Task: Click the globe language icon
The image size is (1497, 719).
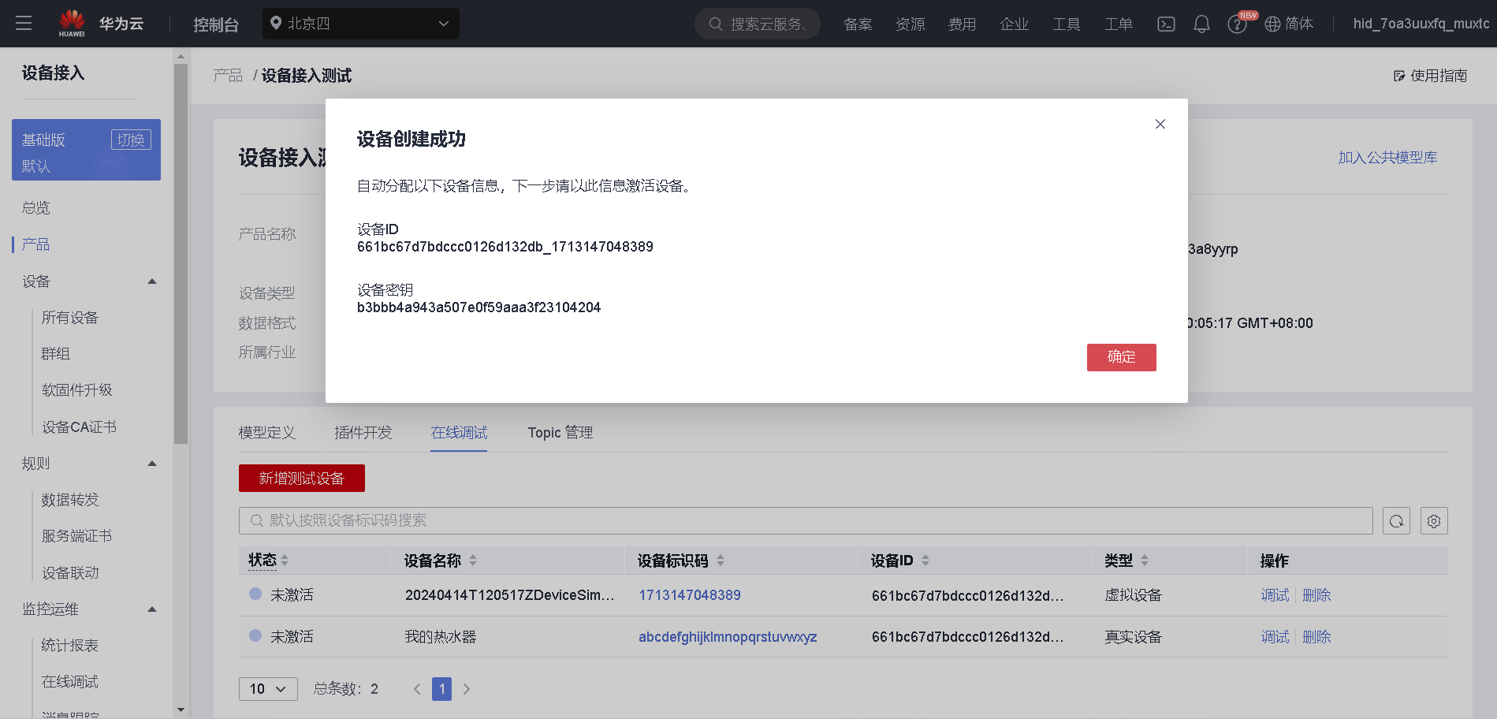Action: [x=1272, y=24]
